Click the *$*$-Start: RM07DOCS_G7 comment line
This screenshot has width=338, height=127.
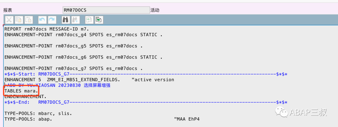(x=146, y=74)
